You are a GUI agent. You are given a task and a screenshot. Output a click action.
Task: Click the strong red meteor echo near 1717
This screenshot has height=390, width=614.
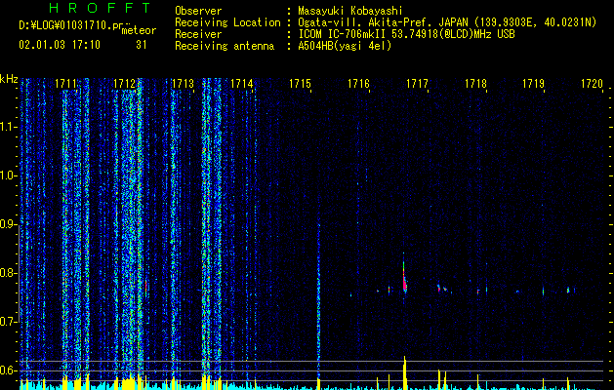(x=404, y=282)
